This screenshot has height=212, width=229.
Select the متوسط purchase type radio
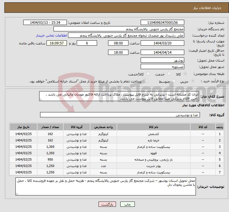(174, 81)
